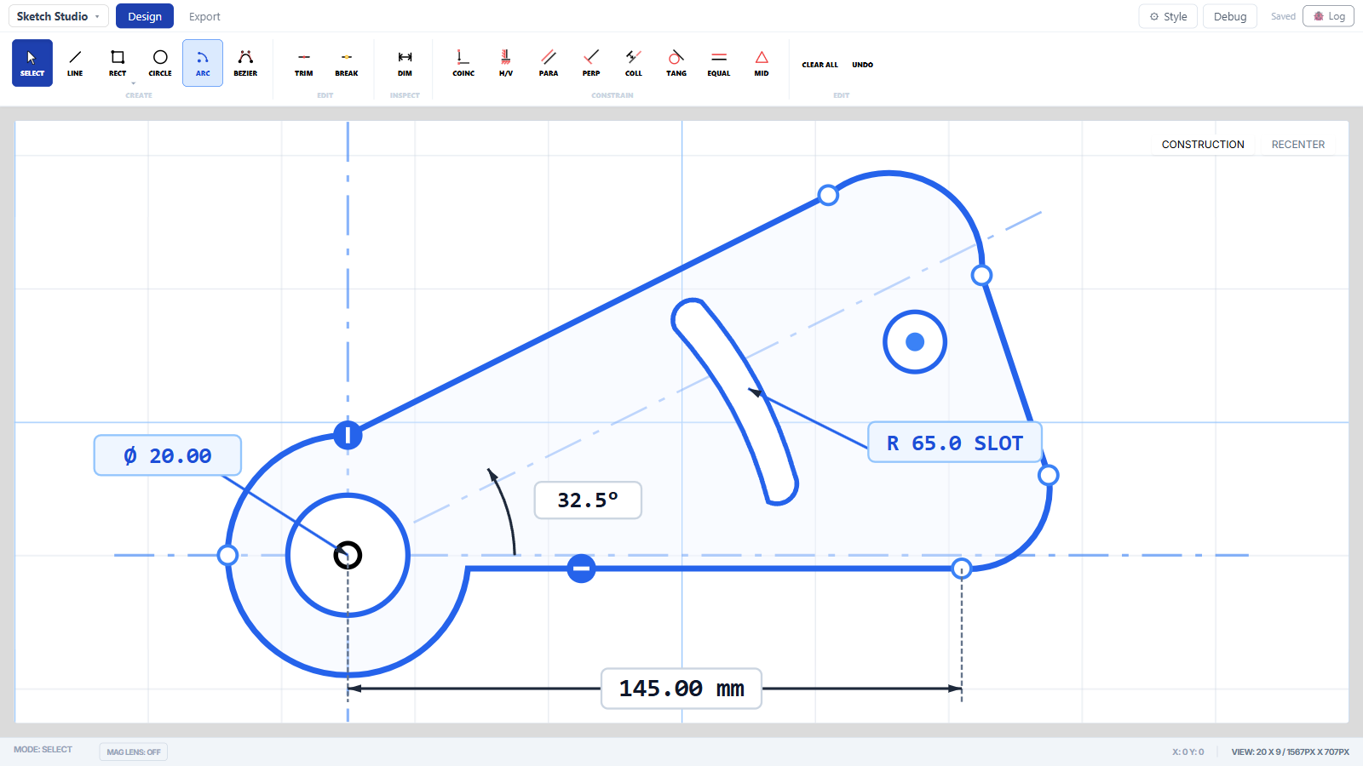Viewport: 1363px width, 766px height.
Task: Select the R 65.0 SLOT label
Action: click(x=955, y=443)
